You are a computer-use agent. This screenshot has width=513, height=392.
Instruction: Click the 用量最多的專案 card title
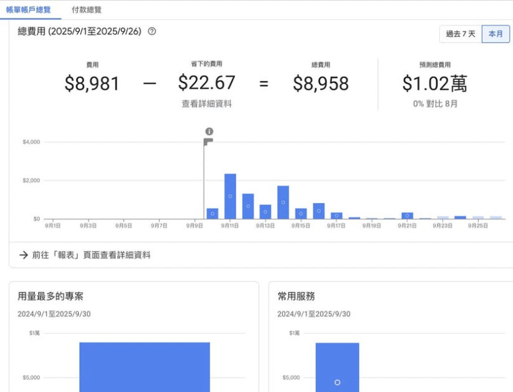50,296
